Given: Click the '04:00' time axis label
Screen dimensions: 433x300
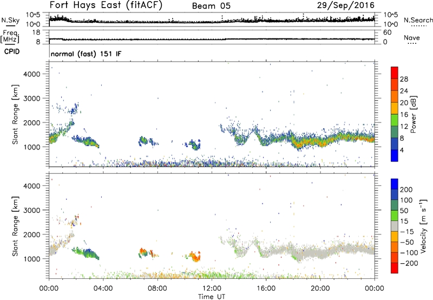Looking at the screenshot, I should [103, 289].
